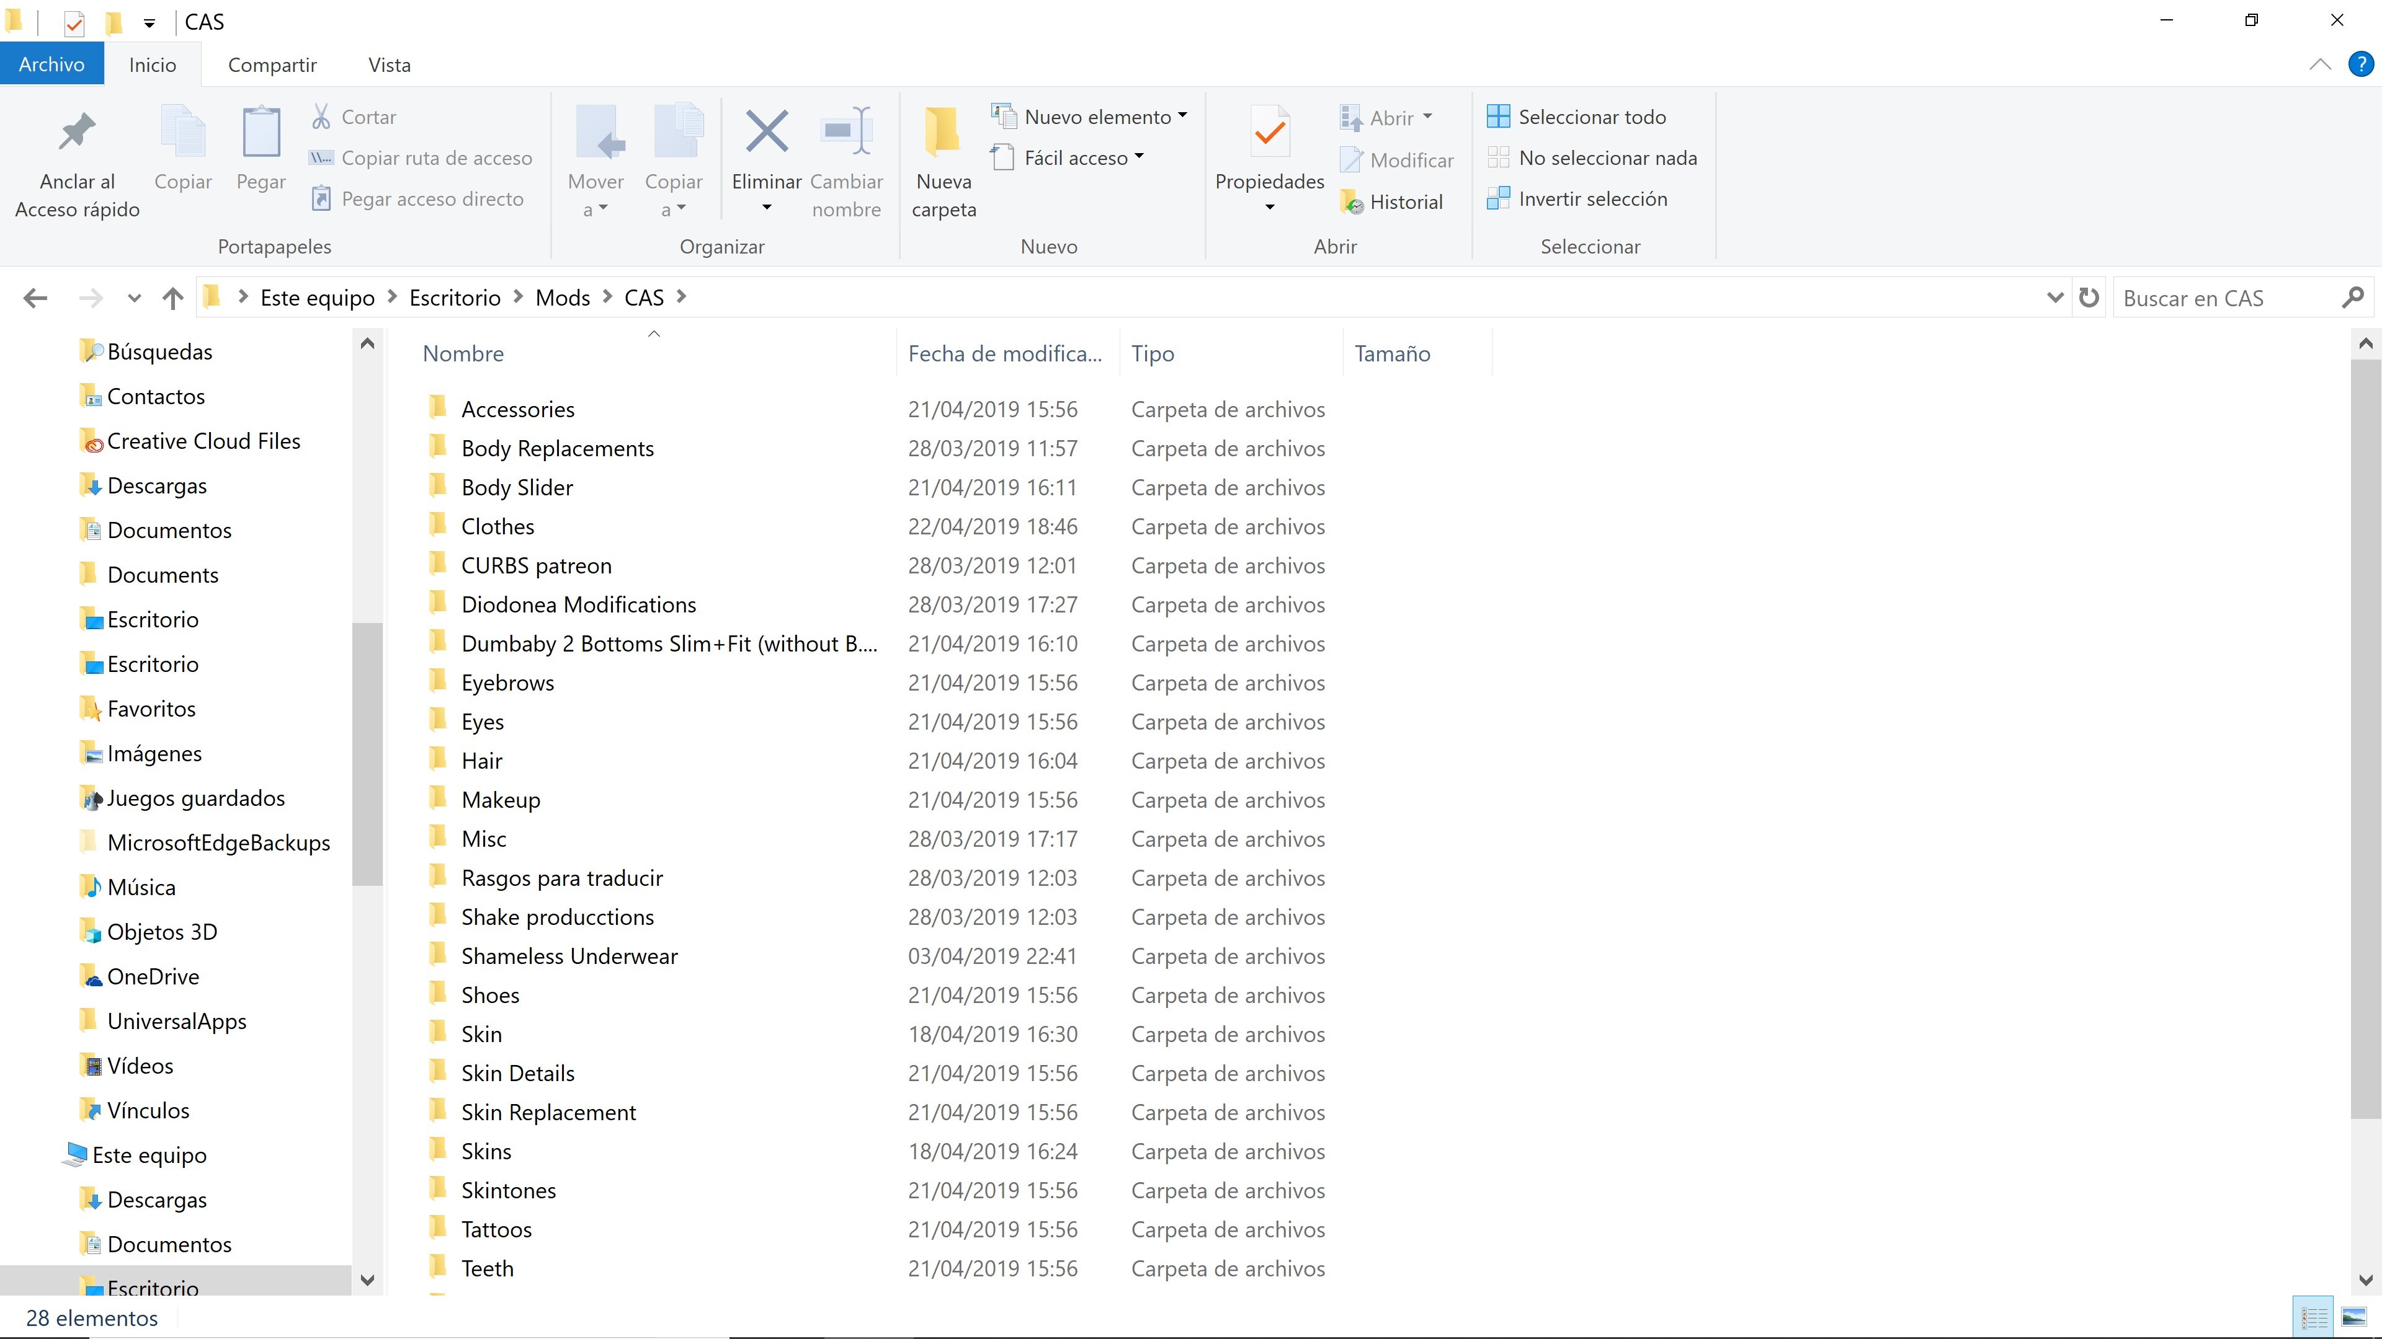Navigate back with the left arrow
Image resolution: width=2382 pixels, height=1339 pixels.
click(x=35, y=298)
